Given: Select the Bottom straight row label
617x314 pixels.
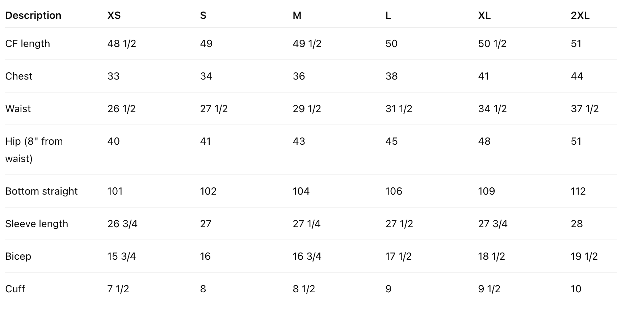Looking at the screenshot, I should point(42,191).
